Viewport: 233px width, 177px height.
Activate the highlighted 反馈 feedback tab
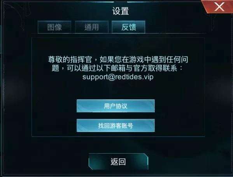click(128, 27)
